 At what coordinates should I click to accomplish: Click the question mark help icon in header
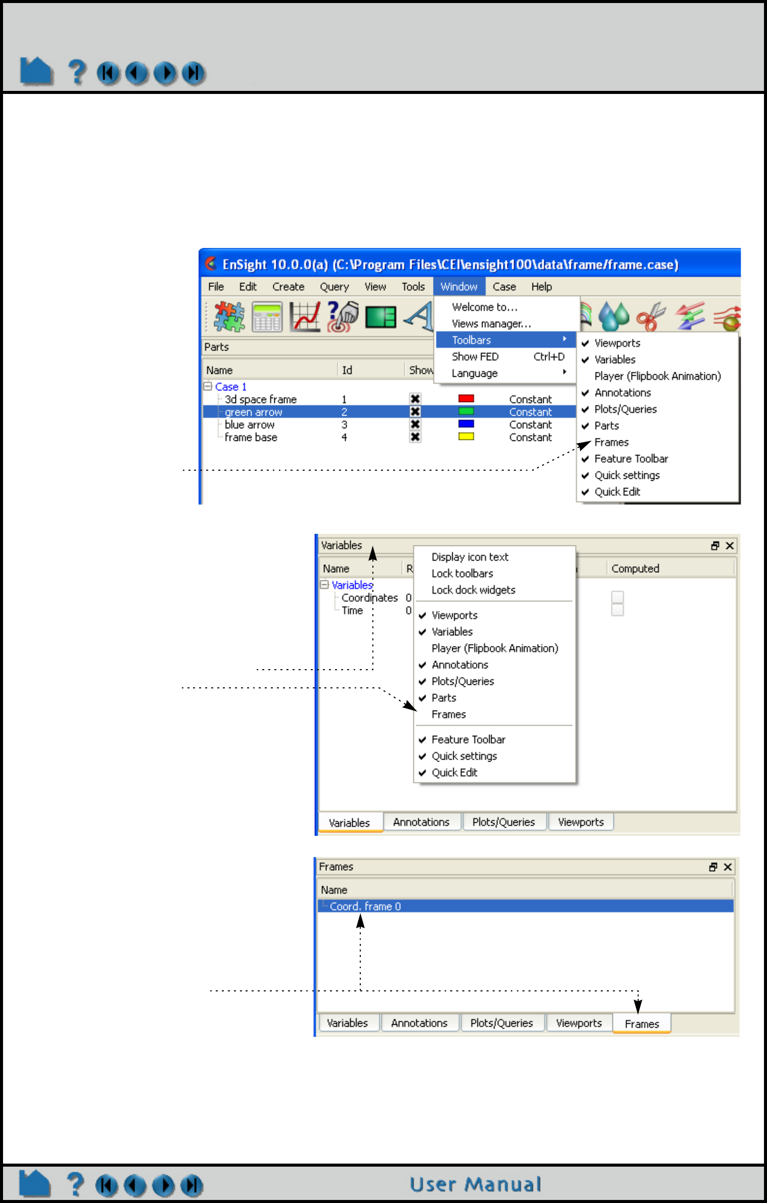point(77,72)
